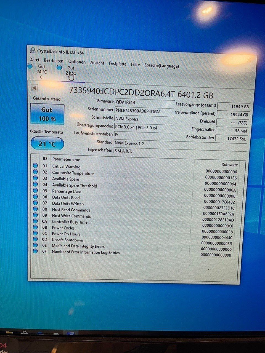Screen dimensions: 265x353
Task: Click the Seriennummer field value
Action: click(x=144, y=111)
